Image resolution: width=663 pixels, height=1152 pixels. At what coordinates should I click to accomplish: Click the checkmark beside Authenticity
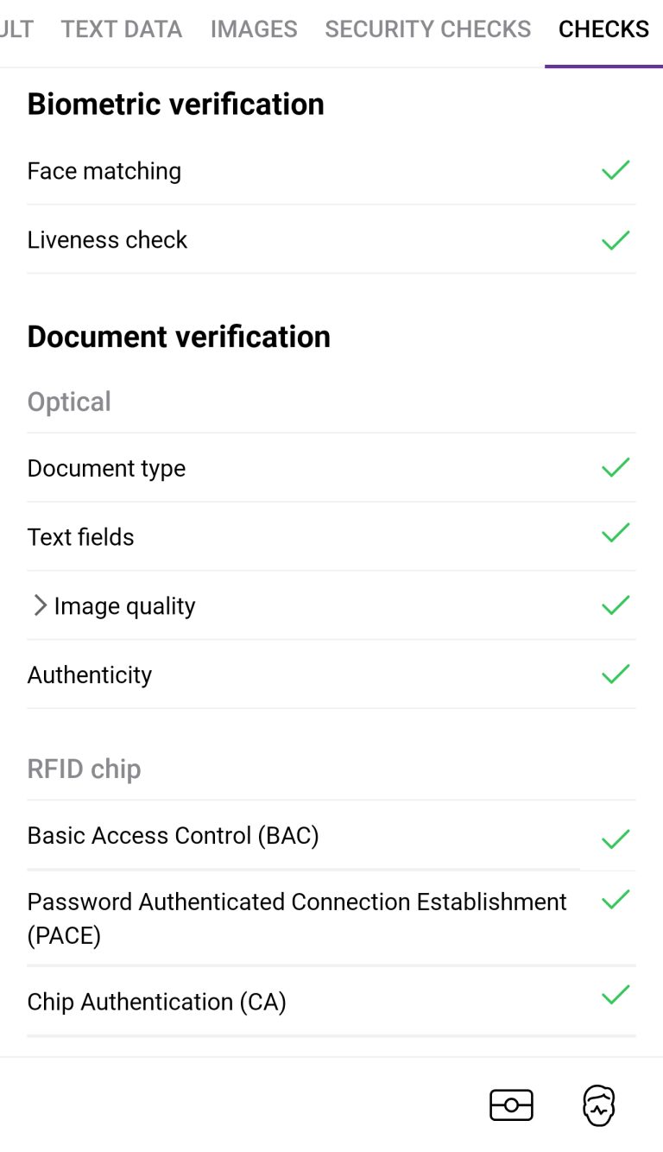616,674
